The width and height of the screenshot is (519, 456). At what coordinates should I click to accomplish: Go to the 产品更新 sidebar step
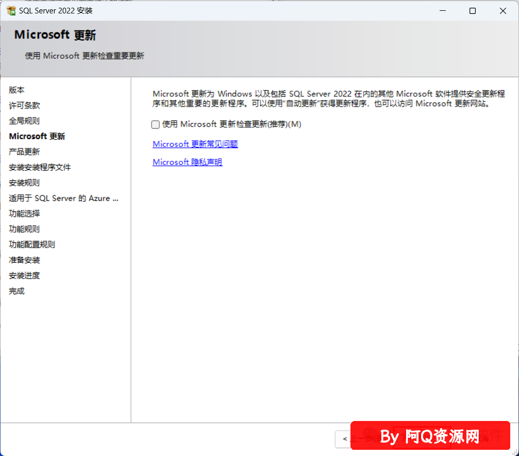point(24,152)
